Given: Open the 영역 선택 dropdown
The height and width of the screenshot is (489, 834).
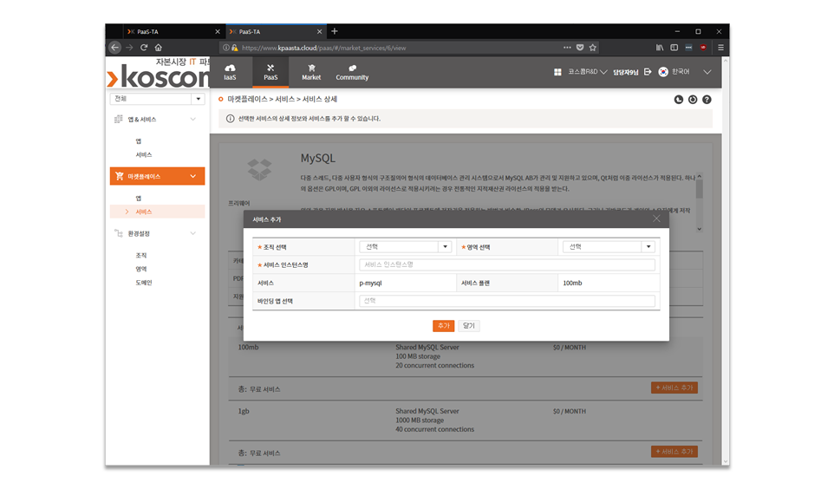Looking at the screenshot, I should point(609,247).
